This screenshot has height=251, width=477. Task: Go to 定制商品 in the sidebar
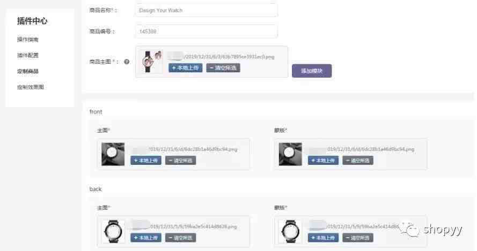click(28, 71)
